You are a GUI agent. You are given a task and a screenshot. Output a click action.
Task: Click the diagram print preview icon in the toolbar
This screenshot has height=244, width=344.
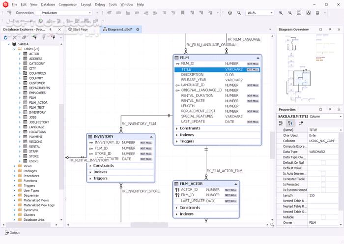coord(317,13)
